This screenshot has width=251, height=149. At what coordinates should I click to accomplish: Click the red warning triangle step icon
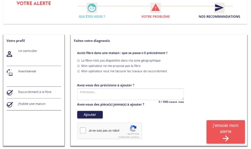pyautogui.click(x=155, y=8)
